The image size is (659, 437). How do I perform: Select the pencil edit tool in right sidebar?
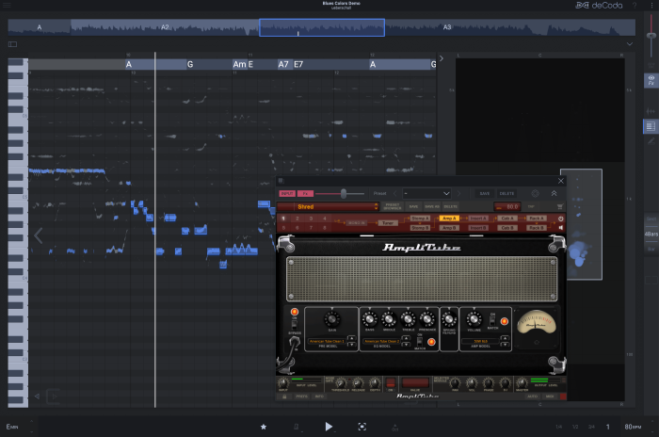tap(651, 141)
